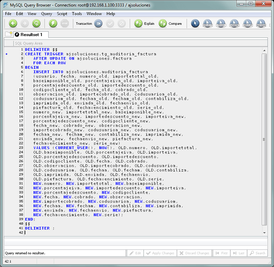
Task: Click the Compare queries icon
Action: 163,24
